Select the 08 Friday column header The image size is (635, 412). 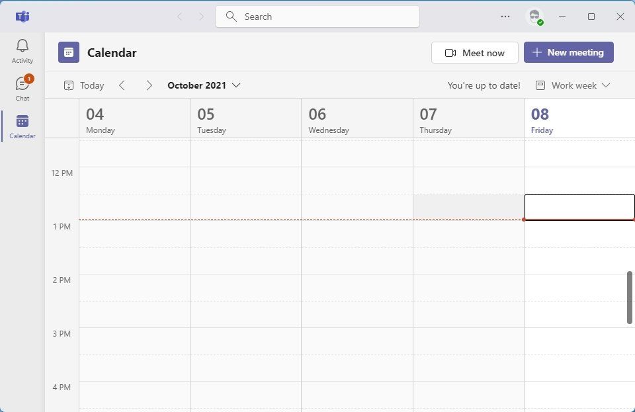579,119
